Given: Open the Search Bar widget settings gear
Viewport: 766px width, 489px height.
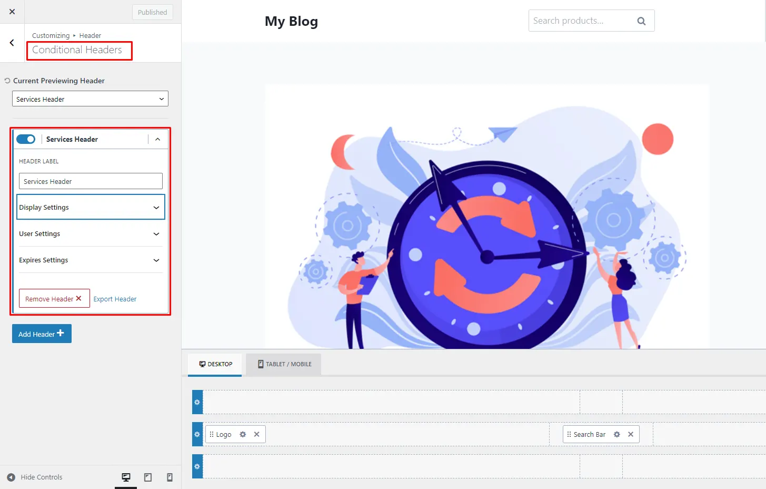Looking at the screenshot, I should coord(616,434).
